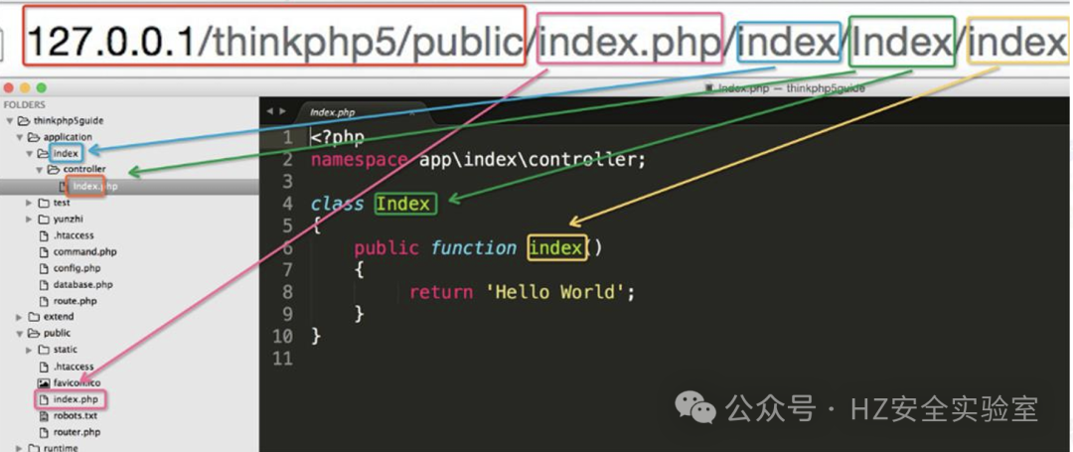Click the file icon of command.php

click(x=44, y=251)
